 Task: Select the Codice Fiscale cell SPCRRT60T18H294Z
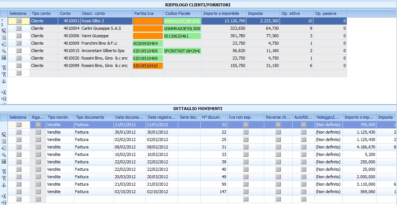pos(182,51)
